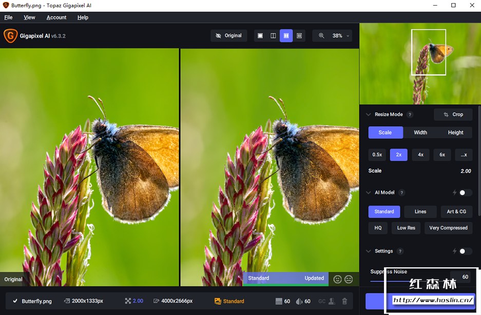Collapse the AI Model section

tap(369, 192)
